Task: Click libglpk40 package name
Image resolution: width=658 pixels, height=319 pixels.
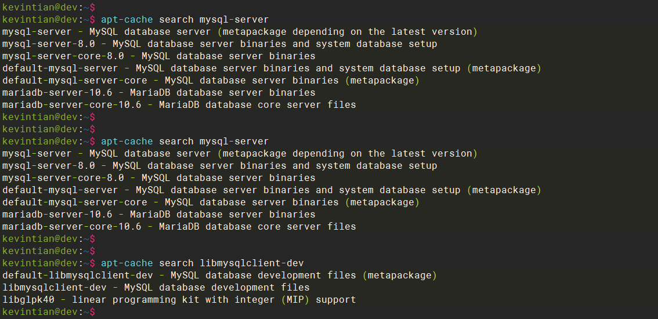Action: click(28, 300)
